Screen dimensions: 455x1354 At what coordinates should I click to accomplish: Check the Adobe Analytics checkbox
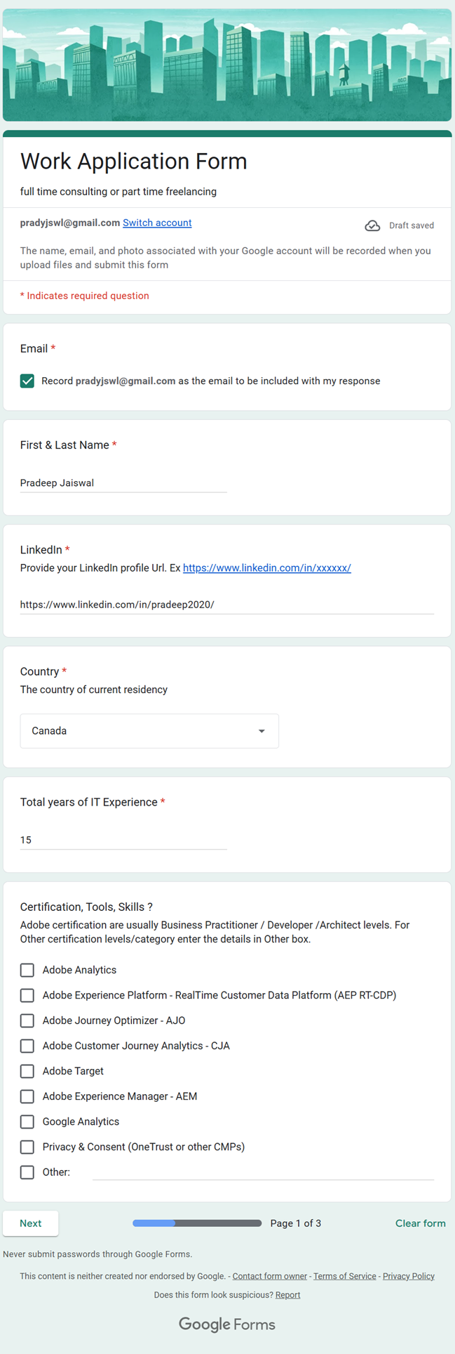tap(27, 970)
